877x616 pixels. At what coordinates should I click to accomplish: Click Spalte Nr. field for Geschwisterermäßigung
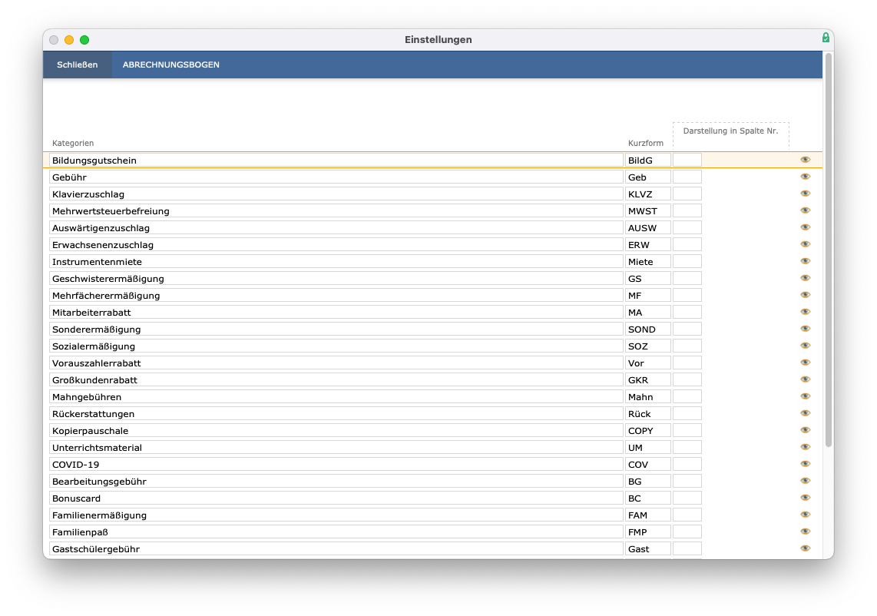tap(687, 279)
